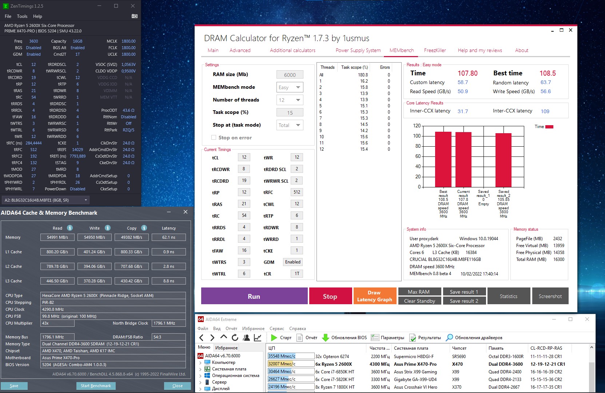Click the ZenTimings screenshot camera icon
This screenshot has height=393, width=605.
(135, 16)
